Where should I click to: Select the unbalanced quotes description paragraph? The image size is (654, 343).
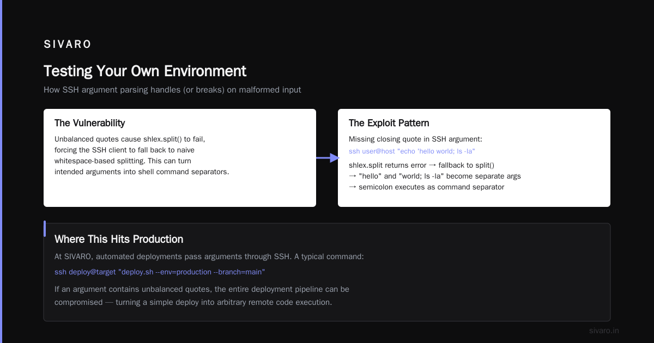142,155
